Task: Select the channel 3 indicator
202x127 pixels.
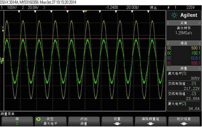Action: click(x=44, y=7)
